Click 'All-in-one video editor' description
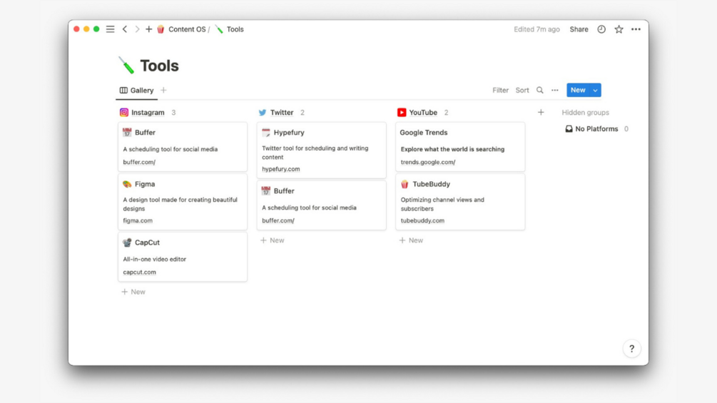 155,259
